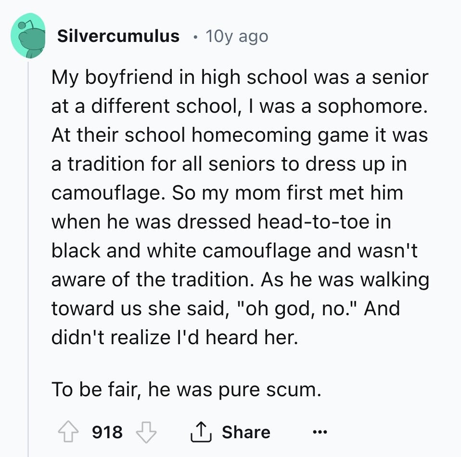
Task: Click the "10y ago" timestamp
Action: (237, 37)
